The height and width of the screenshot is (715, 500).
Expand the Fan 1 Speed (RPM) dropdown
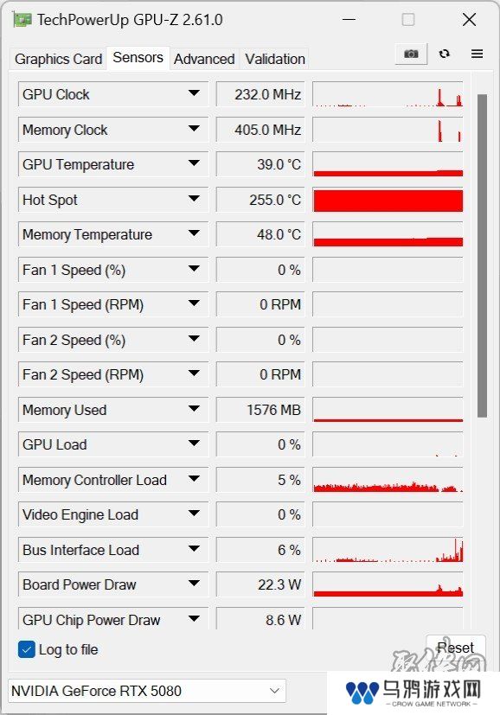(x=194, y=303)
